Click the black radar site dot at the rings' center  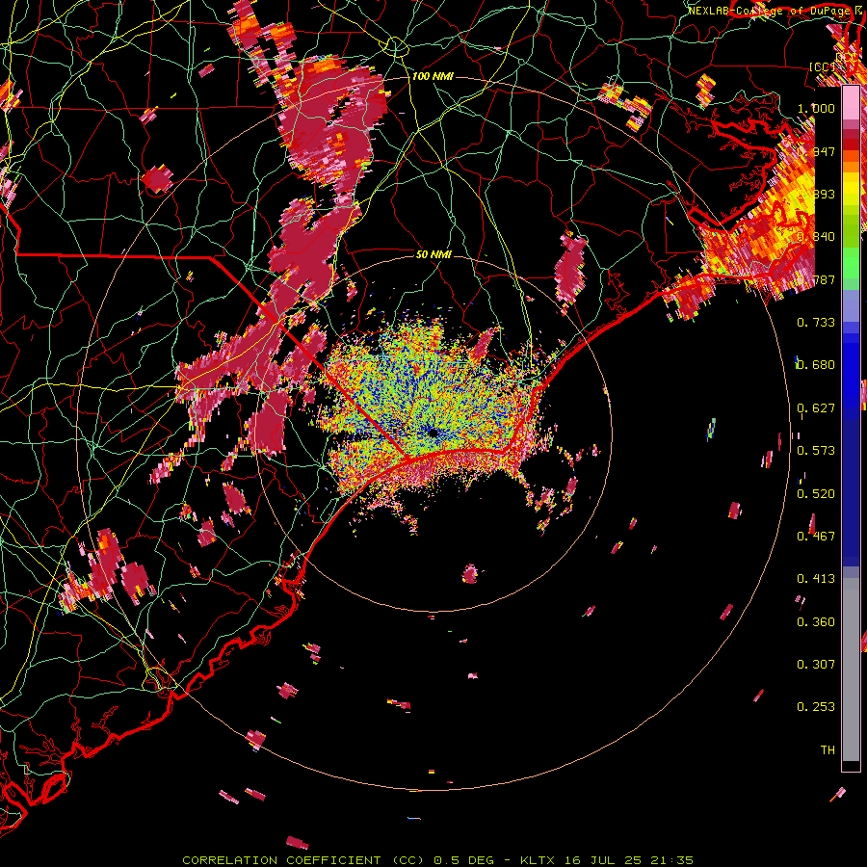[433, 433]
